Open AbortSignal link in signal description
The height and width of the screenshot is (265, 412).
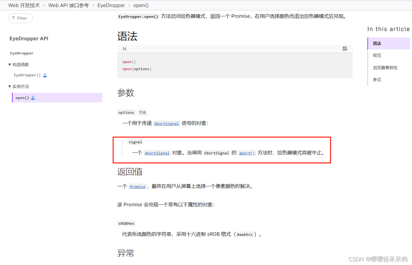(157, 153)
